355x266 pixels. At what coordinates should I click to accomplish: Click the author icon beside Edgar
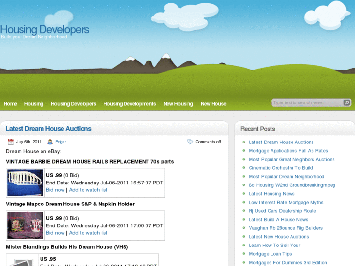pos(50,142)
